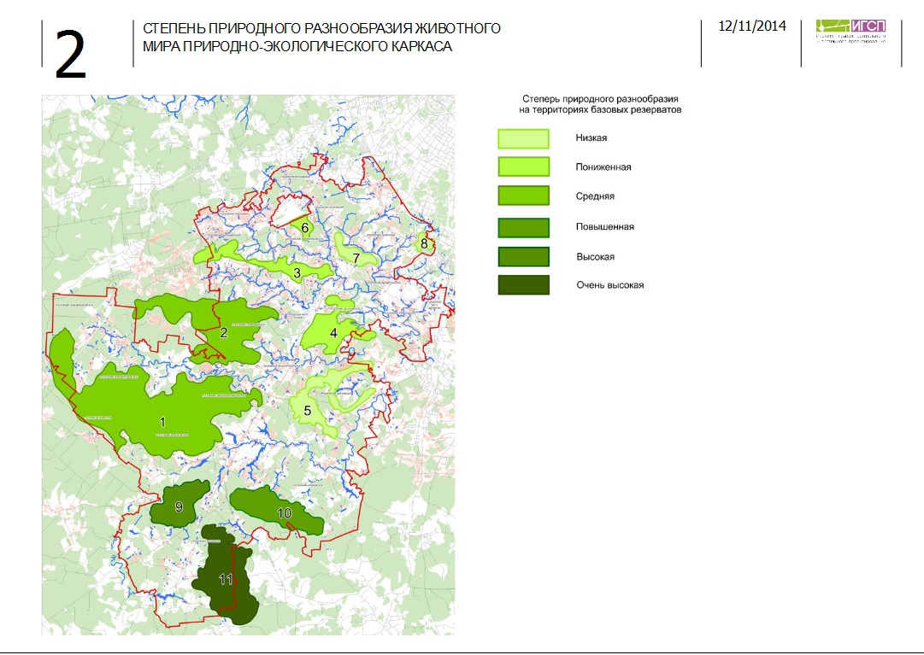The height and width of the screenshot is (655, 924).
Task: Click small map region numbered 6
Action: click(x=304, y=228)
